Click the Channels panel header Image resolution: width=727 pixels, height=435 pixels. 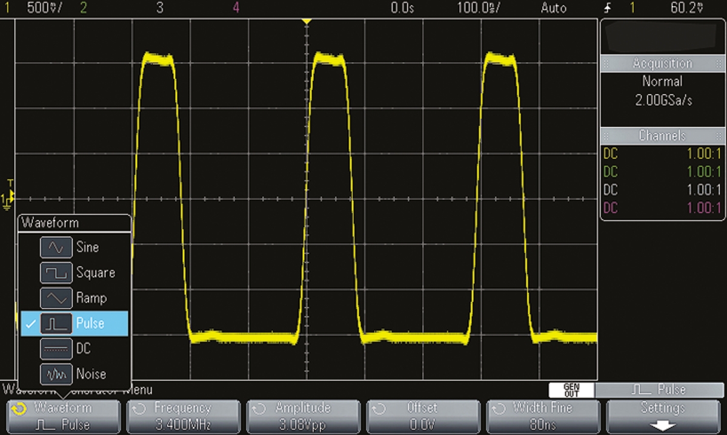pyautogui.click(x=662, y=136)
